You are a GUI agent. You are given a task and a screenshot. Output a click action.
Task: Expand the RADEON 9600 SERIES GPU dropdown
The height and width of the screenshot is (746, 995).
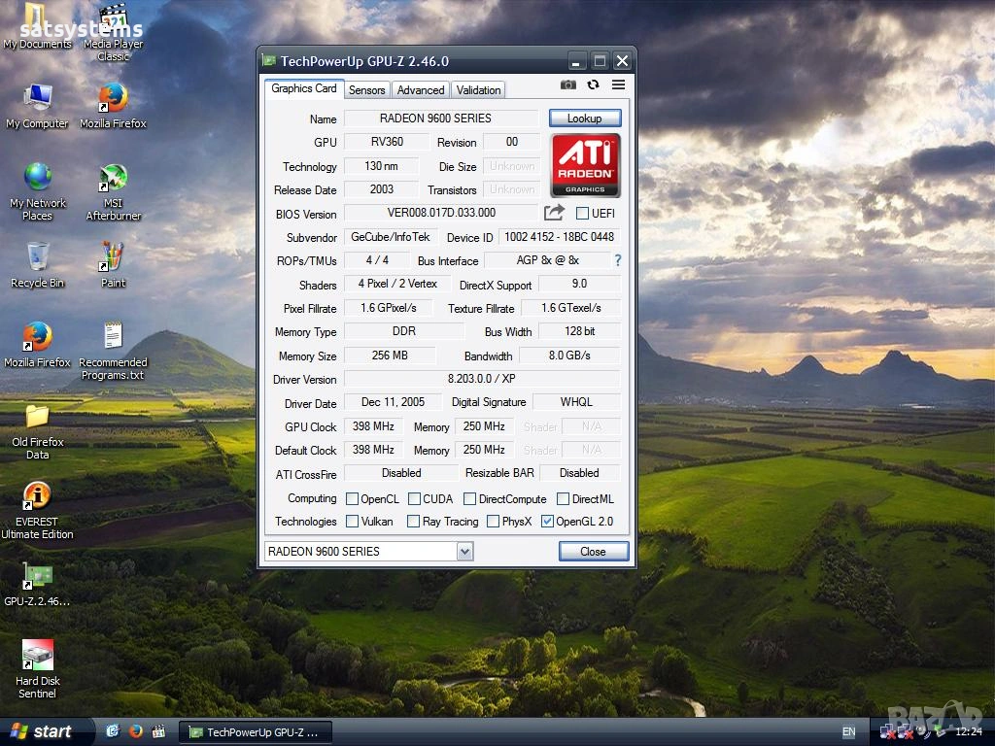point(464,552)
